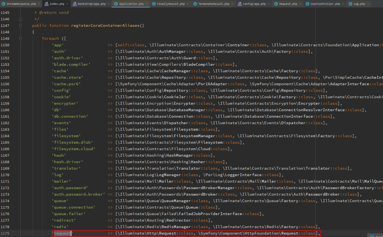Click the class icon on Log.php tab
This screenshot has height=237, width=383.
pyautogui.click(x=350, y=4)
